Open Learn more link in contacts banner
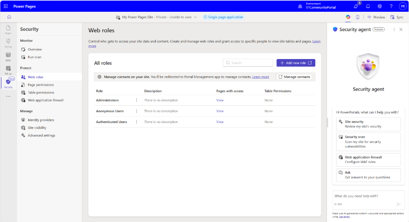This screenshot has height=222, width=409. [x=260, y=77]
